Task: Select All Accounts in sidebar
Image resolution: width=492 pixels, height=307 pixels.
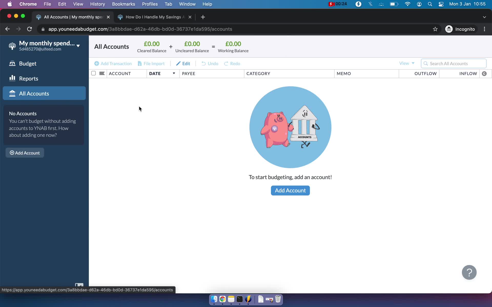Action: click(x=44, y=93)
